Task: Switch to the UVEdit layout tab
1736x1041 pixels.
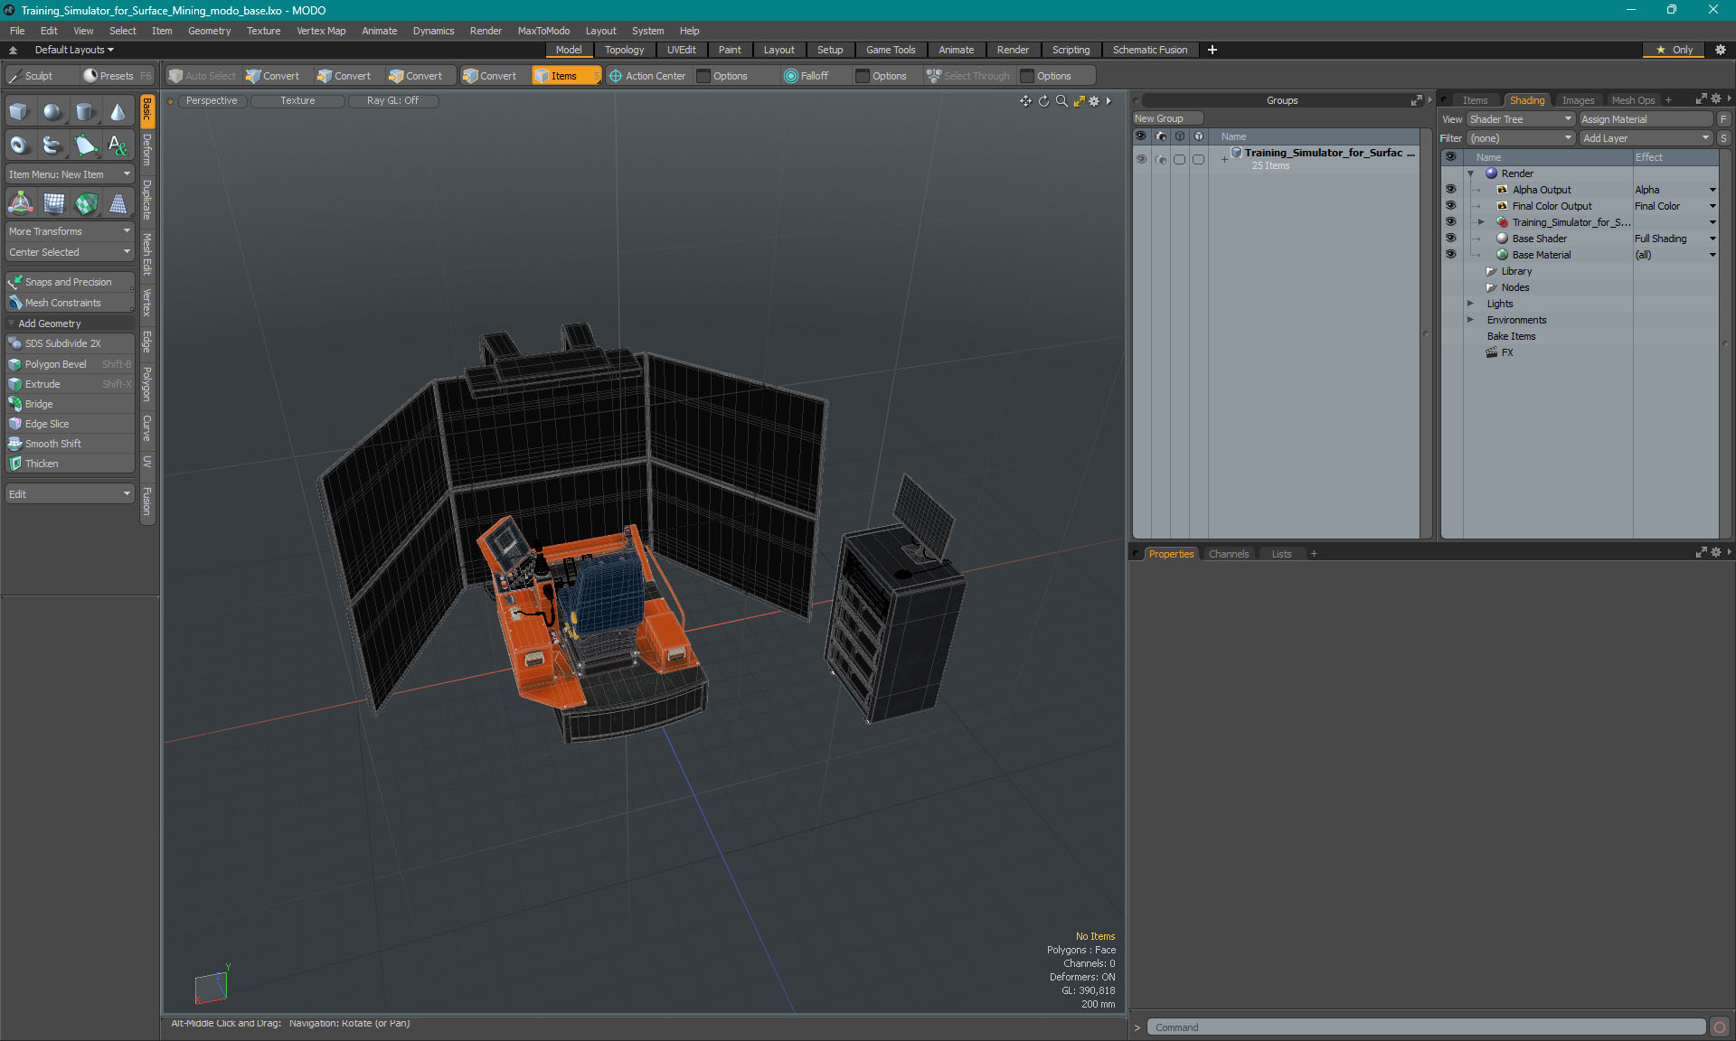Action: pyautogui.click(x=681, y=50)
